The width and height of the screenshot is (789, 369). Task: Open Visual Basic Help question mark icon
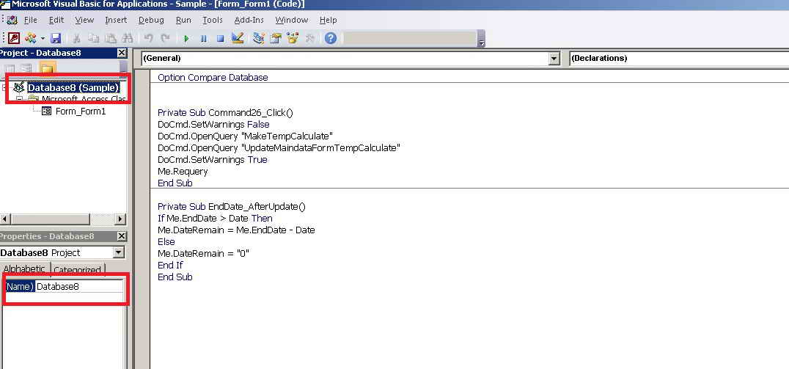[331, 38]
